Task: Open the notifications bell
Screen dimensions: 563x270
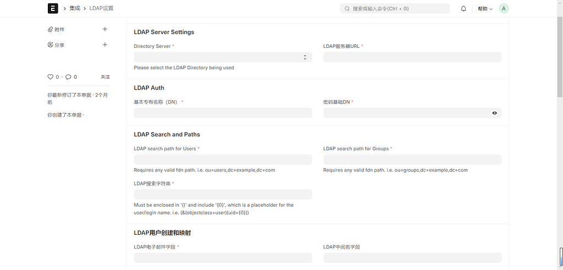Action: (463, 9)
